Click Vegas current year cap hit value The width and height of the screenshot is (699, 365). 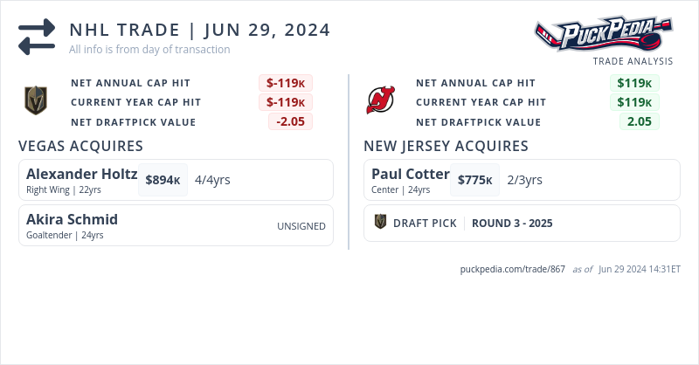[x=285, y=102]
